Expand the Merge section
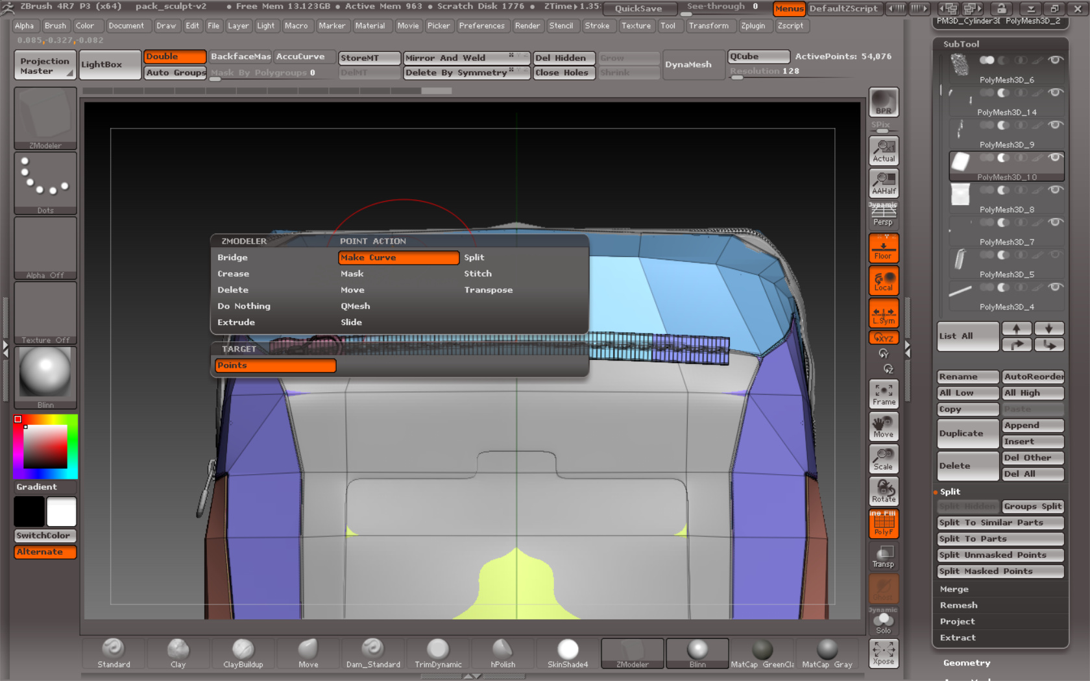Image resolution: width=1090 pixels, height=681 pixels. (954, 589)
